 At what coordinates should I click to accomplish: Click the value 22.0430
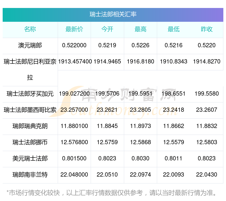207,175
